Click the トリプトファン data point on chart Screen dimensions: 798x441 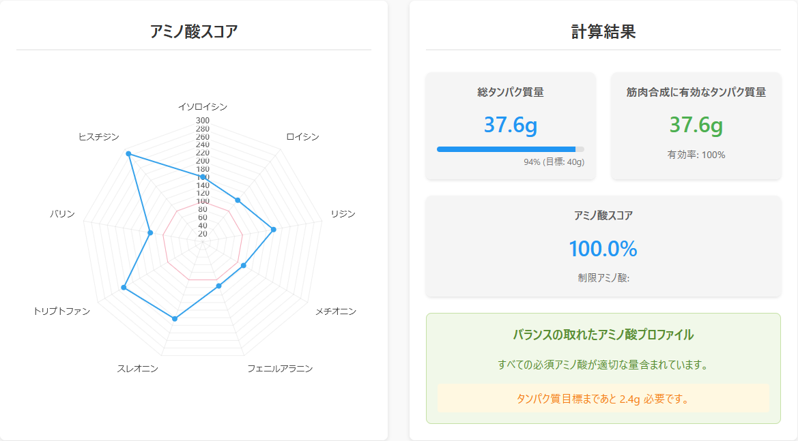pos(124,288)
